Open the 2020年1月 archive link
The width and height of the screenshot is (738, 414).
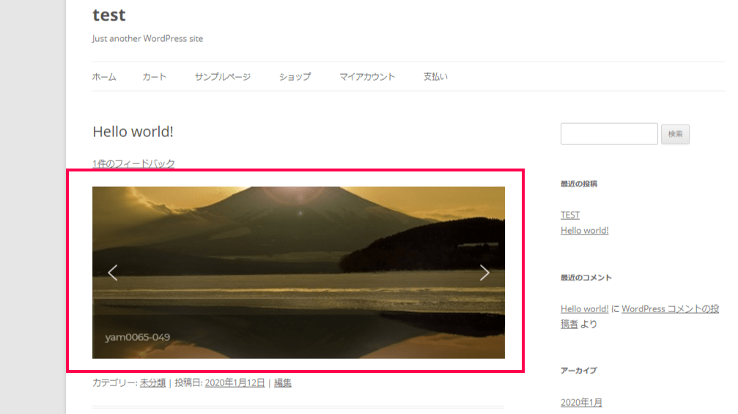pyautogui.click(x=581, y=402)
